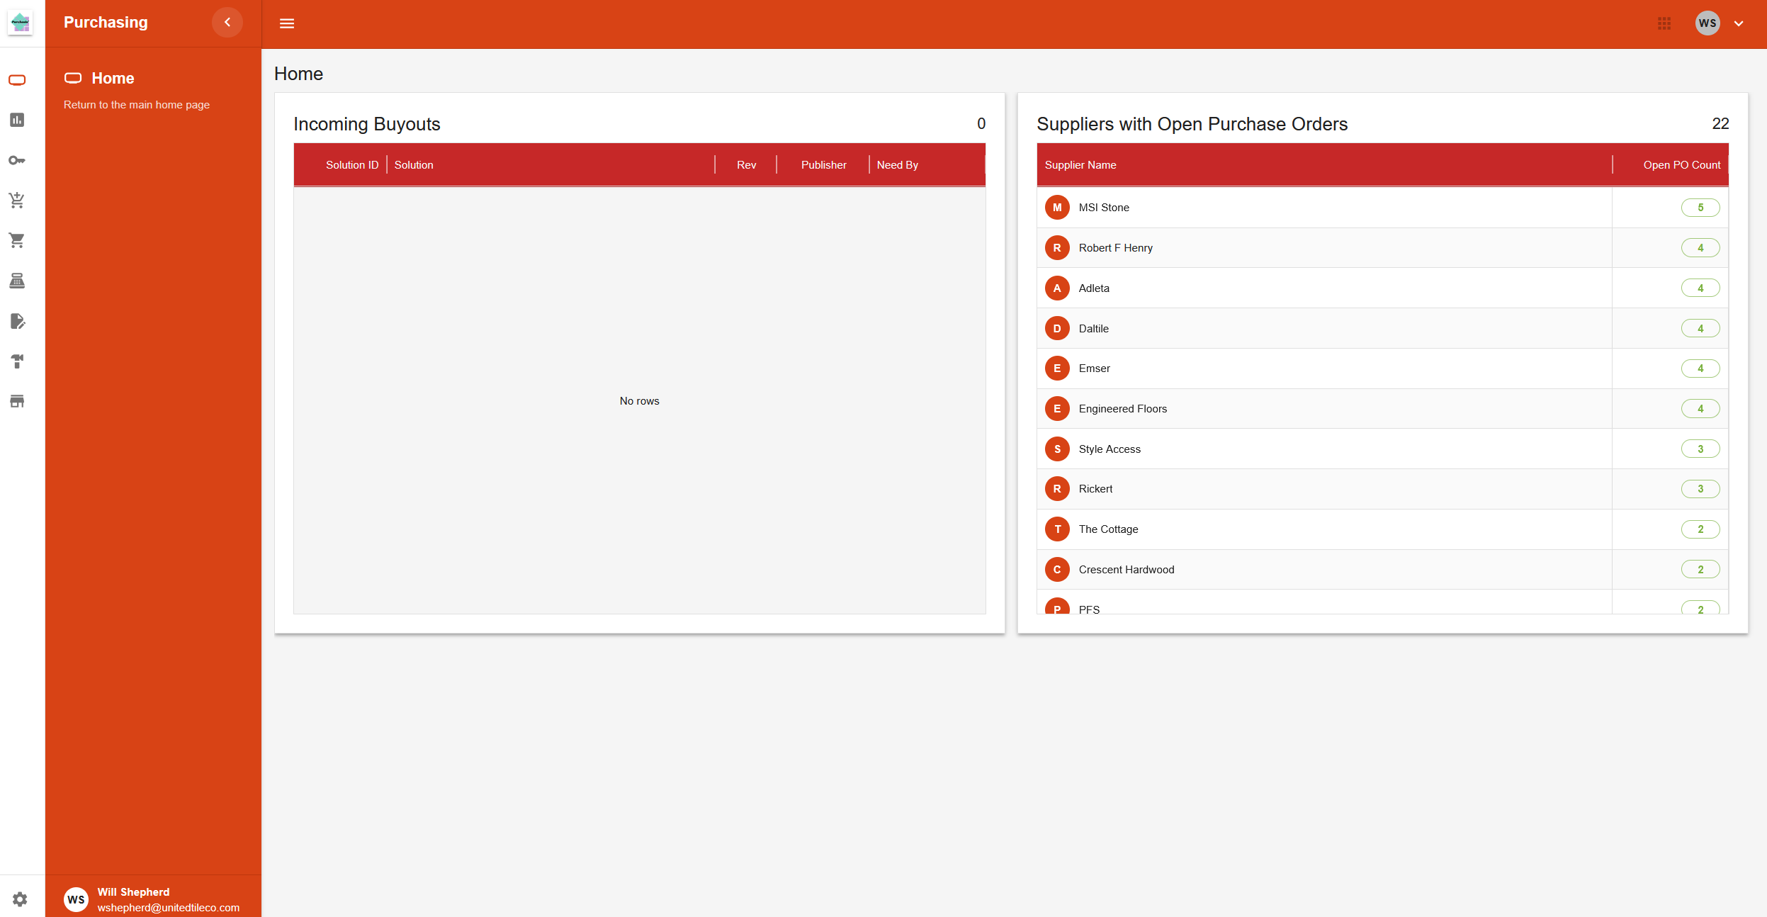Expand the WS account dropdown
This screenshot has width=1767, height=917.
click(1738, 23)
